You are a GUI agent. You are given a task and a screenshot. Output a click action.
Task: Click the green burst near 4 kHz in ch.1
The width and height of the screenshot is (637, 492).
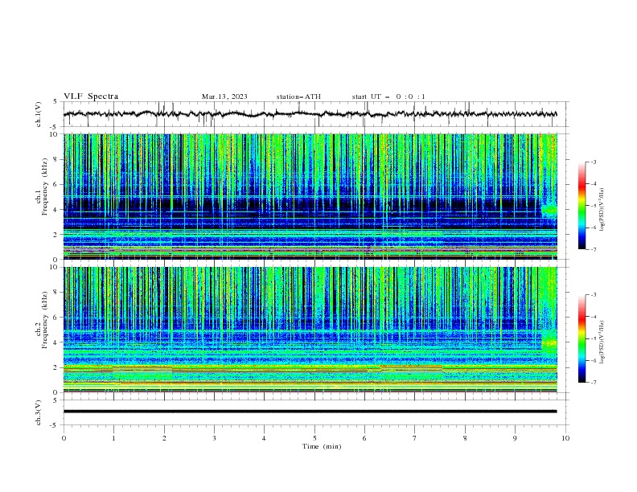[x=549, y=210]
